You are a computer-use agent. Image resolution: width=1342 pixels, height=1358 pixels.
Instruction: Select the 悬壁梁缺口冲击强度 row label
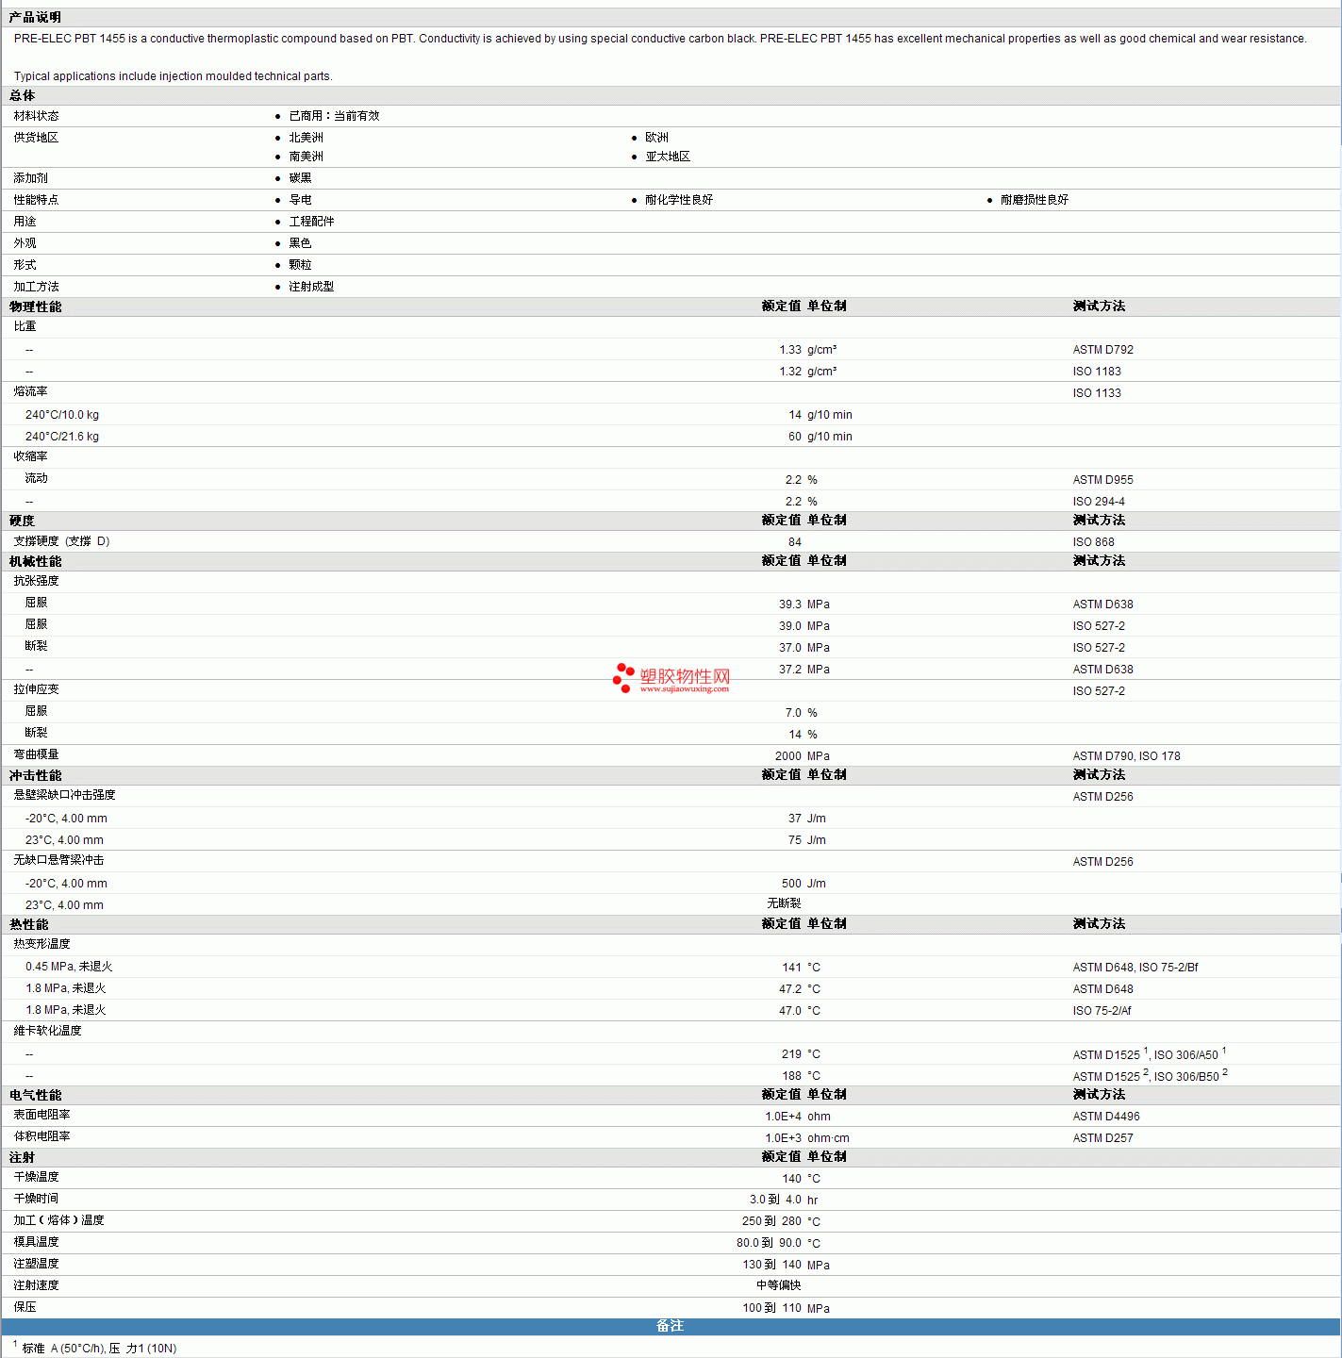[64, 795]
